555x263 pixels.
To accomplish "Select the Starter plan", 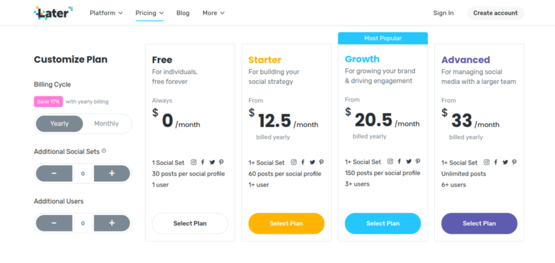I will (x=286, y=223).
